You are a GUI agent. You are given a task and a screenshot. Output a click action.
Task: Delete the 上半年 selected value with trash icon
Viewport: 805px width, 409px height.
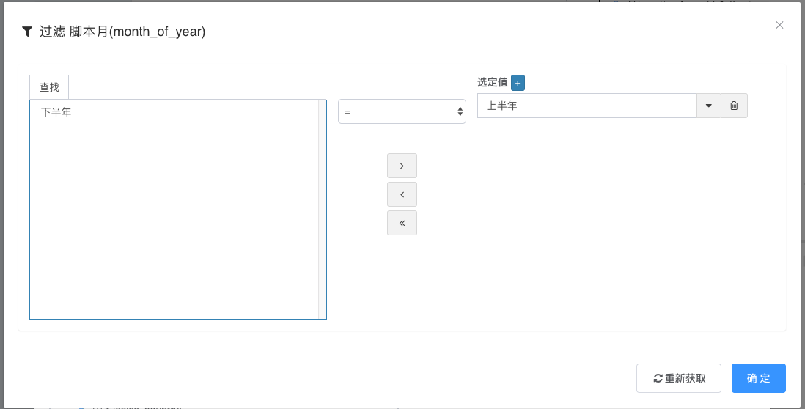(734, 106)
